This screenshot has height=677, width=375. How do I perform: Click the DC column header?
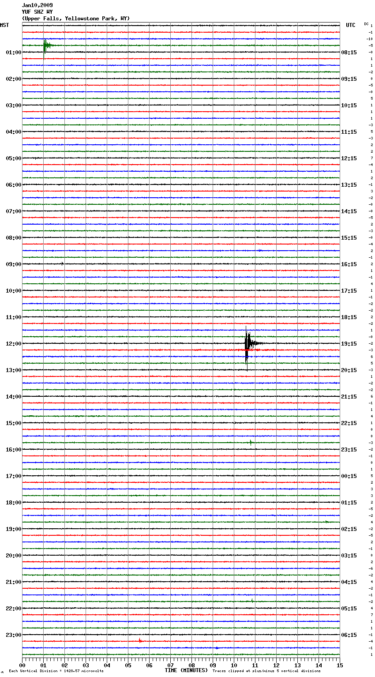tap(366, 24)
